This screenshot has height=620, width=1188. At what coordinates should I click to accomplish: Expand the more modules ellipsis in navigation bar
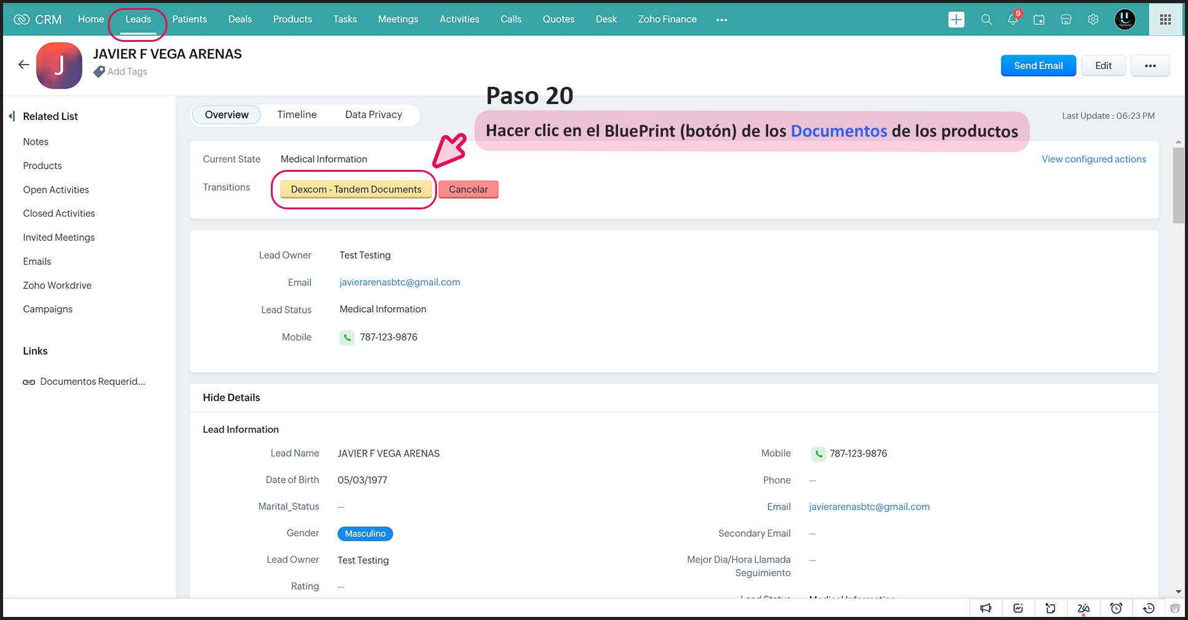click(721, 20)
